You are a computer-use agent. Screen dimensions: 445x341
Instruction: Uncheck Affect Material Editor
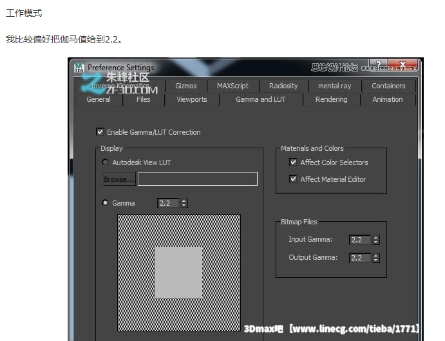tap(293, 179)
